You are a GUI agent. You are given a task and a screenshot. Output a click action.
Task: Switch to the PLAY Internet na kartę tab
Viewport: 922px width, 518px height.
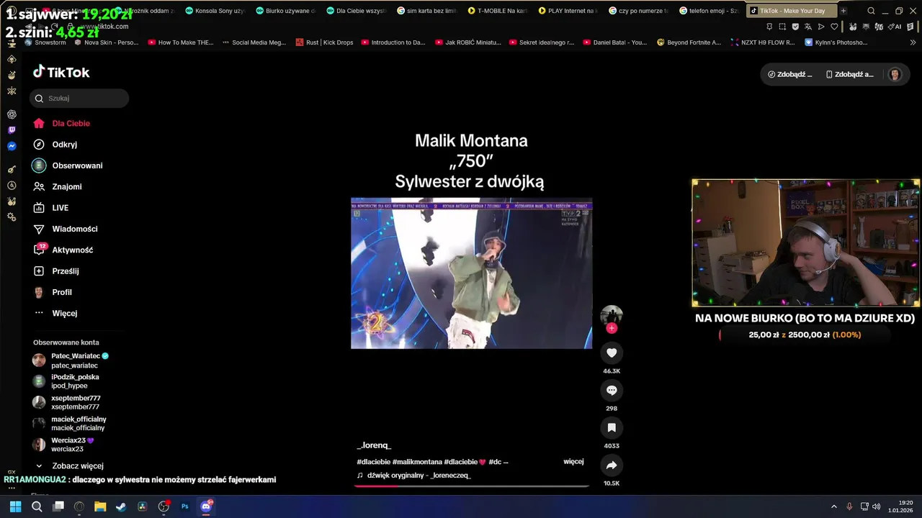coord(568,11)
